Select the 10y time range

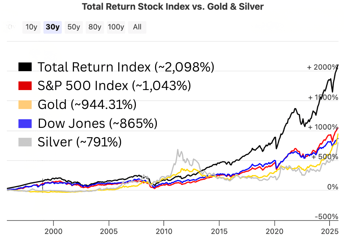click(x=31, y=27)
